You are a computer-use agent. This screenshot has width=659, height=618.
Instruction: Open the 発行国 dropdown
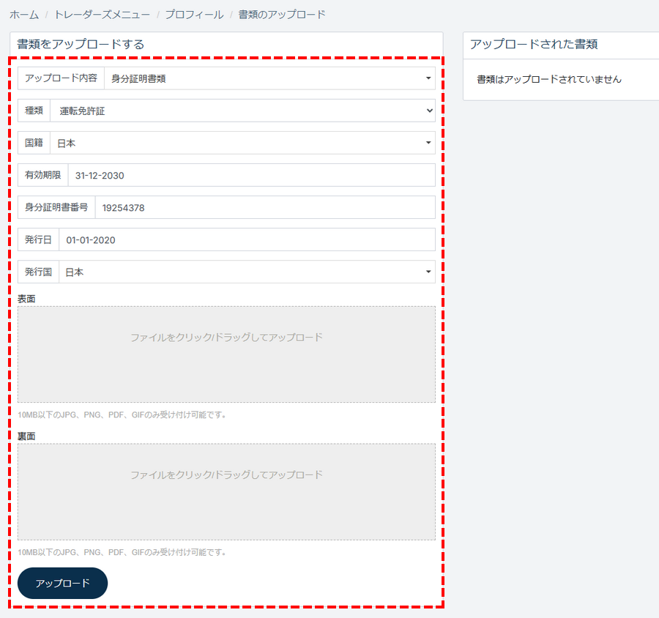247,272
